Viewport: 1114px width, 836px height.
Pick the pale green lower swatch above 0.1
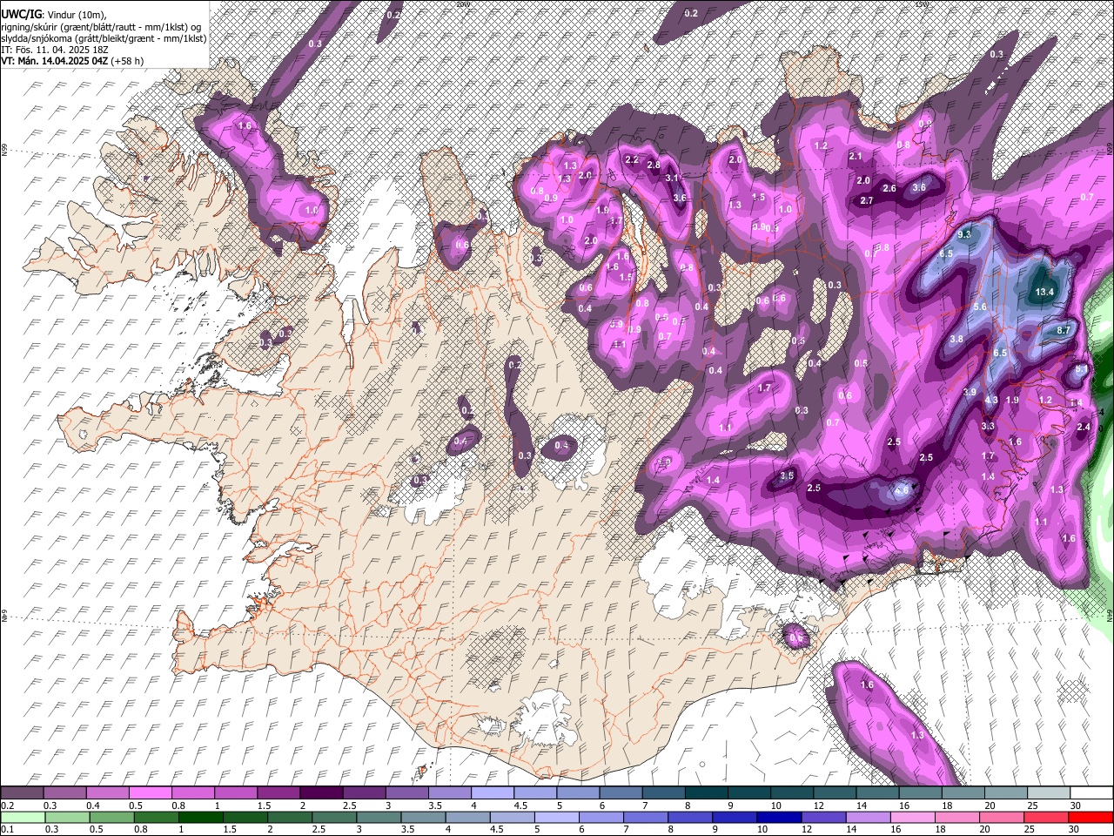22,817
